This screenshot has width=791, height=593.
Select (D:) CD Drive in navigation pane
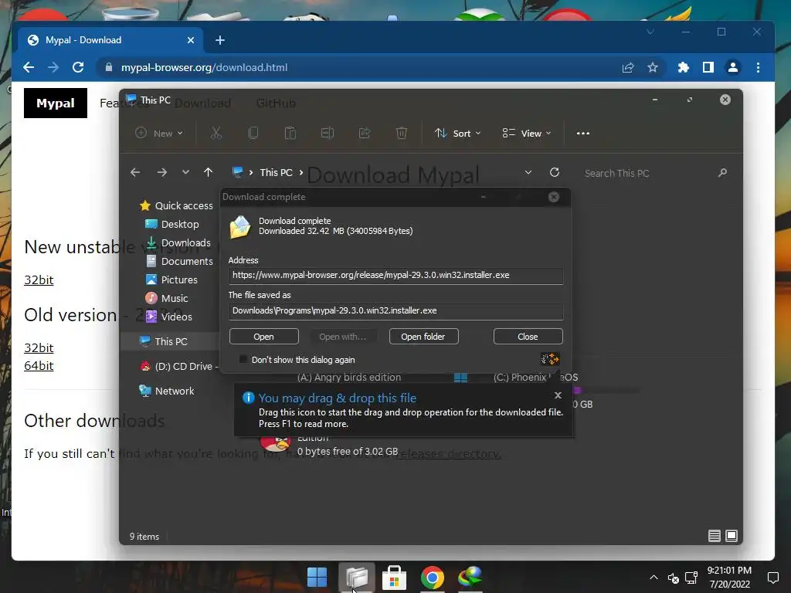[x=178, y=366]
